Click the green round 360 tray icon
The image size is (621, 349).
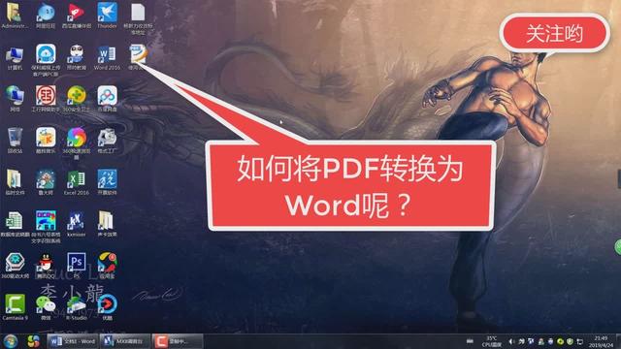coord(560,341)
